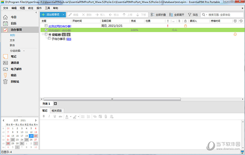
Task: Collapse the left navigation pane chevron
Action: point(36,12)
